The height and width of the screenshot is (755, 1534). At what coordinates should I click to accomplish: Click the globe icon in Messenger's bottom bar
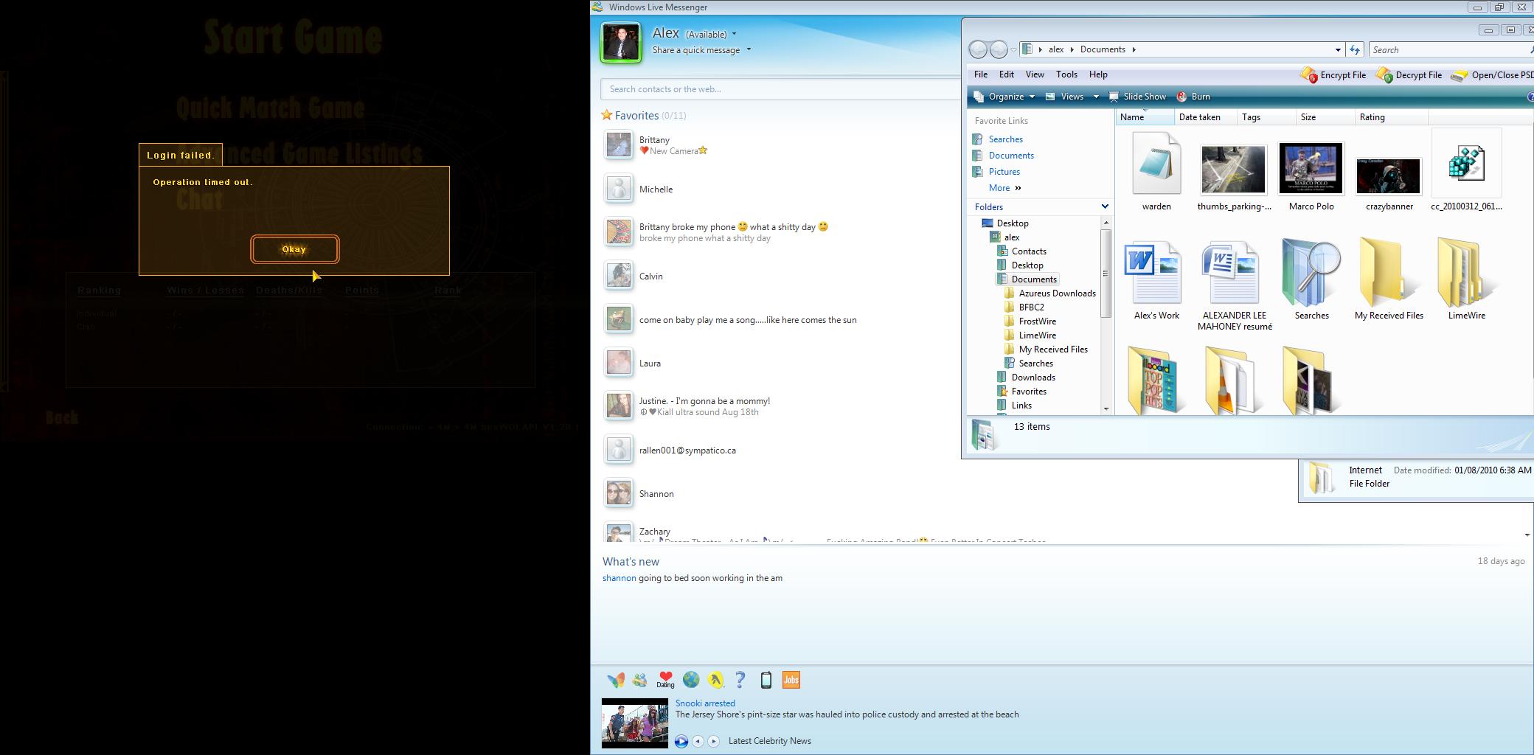point(690,680)
